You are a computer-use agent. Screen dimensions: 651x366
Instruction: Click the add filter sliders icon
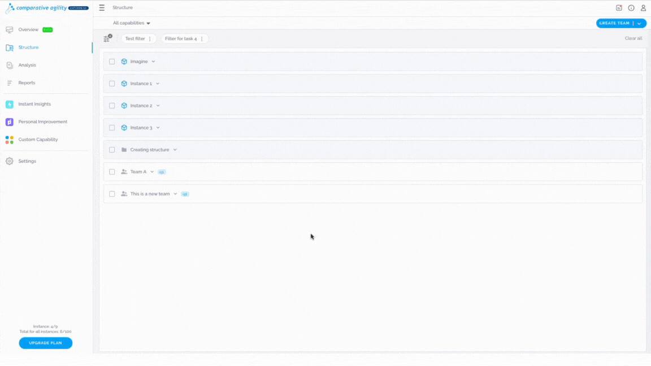coord(107,38)
